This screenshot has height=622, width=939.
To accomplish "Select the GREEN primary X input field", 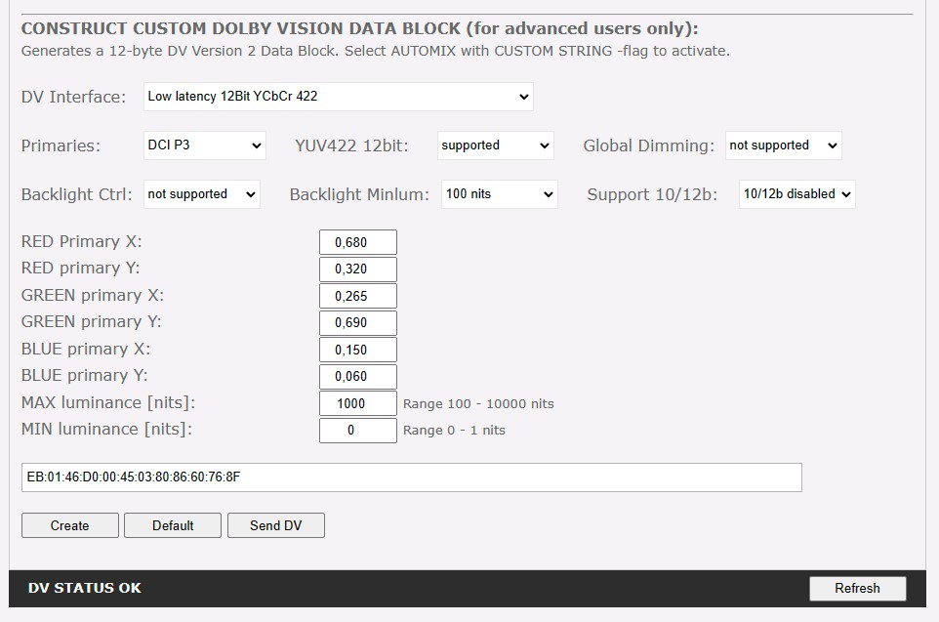I will pos(358,296).
